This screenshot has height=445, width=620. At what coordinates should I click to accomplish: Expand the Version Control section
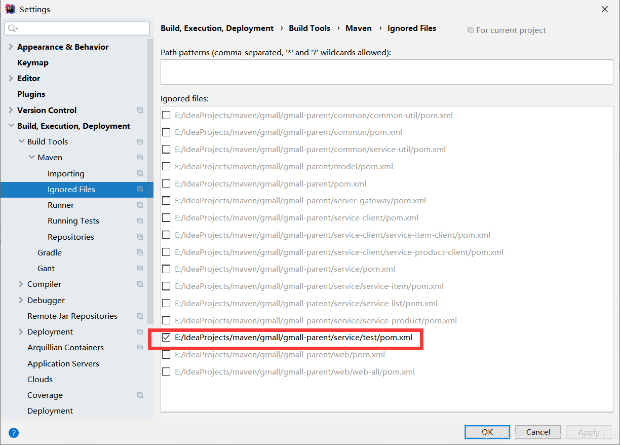pos(11,110)
